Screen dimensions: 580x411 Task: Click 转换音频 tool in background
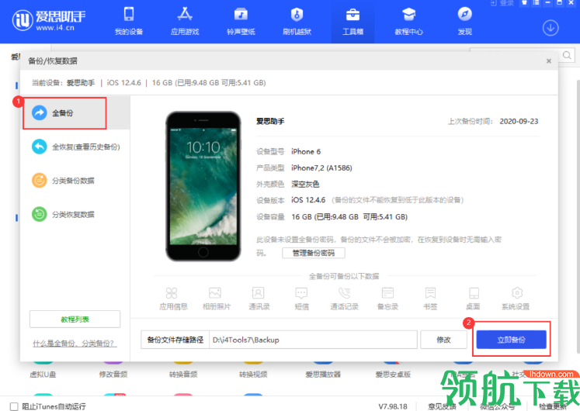click(x=183, y=370)
